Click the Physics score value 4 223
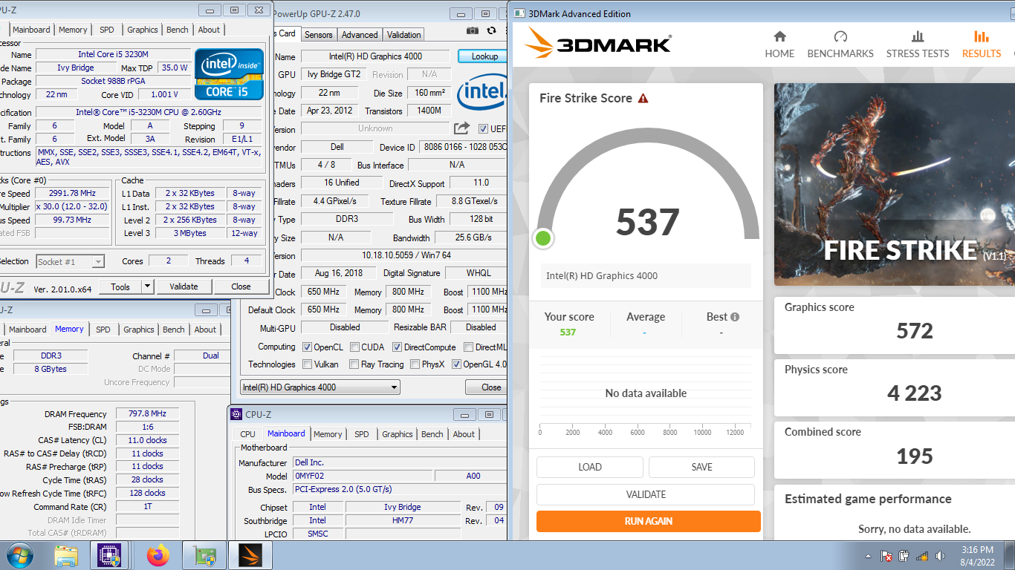This screenshot has width=1015, height=570. coord(914,393)
